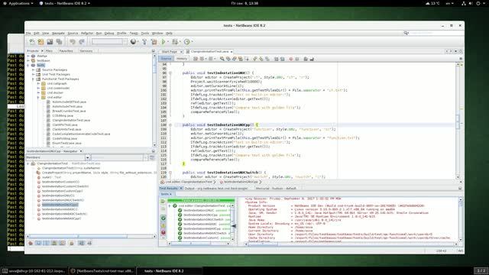Click the green test progress bar
Image resolution: width=489 pixels, height=275 pixels.
click(x=201, y=200)
